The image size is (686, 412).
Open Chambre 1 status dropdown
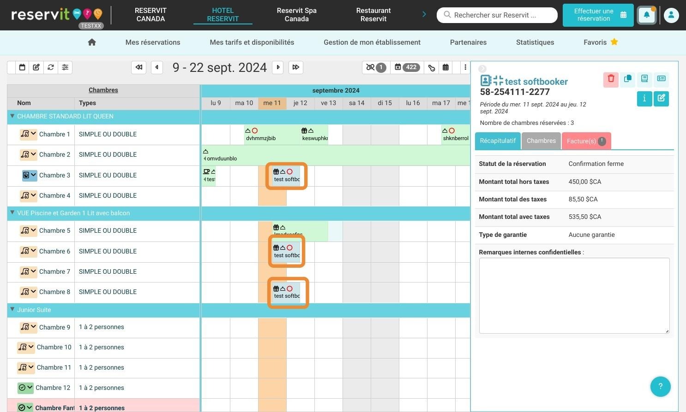(x=28, y=134)
